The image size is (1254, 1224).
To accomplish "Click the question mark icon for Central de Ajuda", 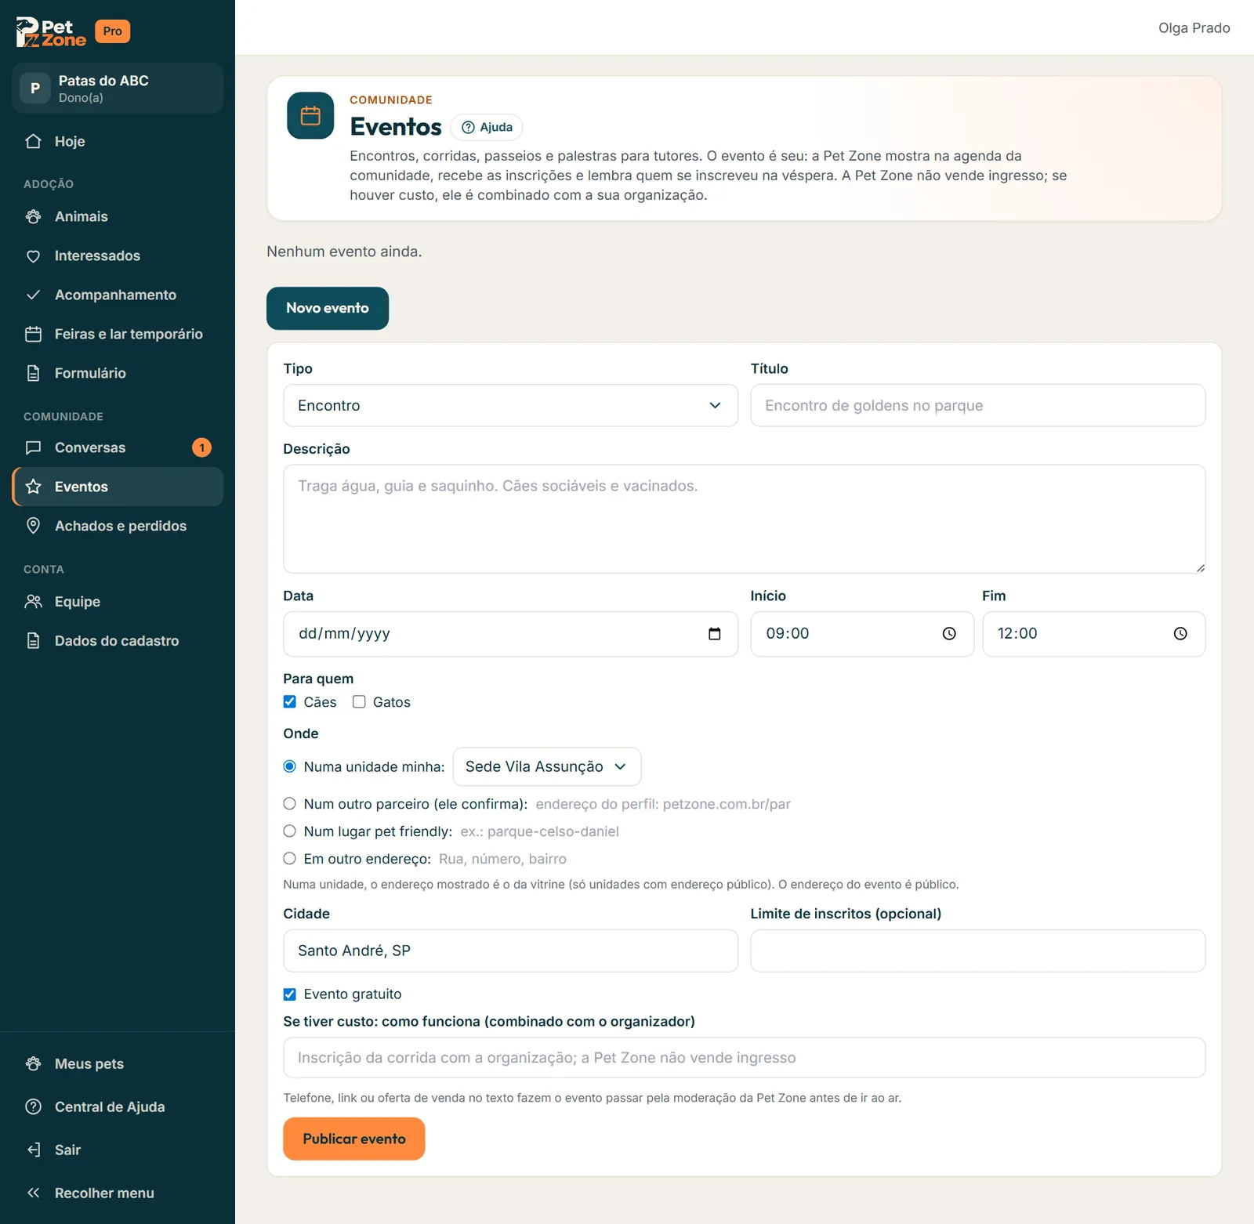I will 33,1106.
